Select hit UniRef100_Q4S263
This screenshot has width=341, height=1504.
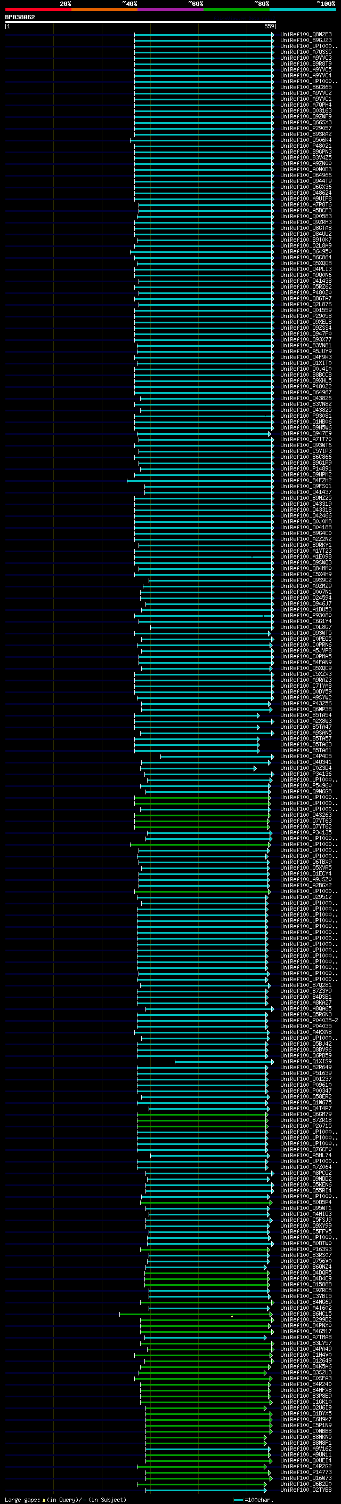306,815
